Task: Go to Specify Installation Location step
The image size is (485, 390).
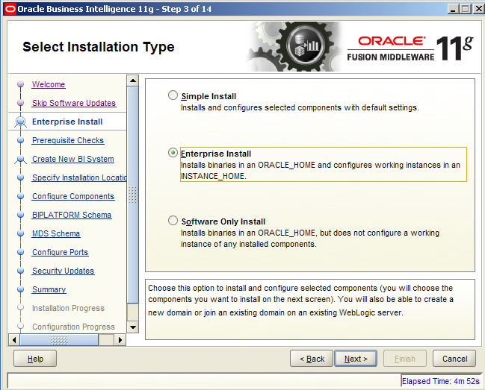Action: pyautogui.click(x=79, y=177)
